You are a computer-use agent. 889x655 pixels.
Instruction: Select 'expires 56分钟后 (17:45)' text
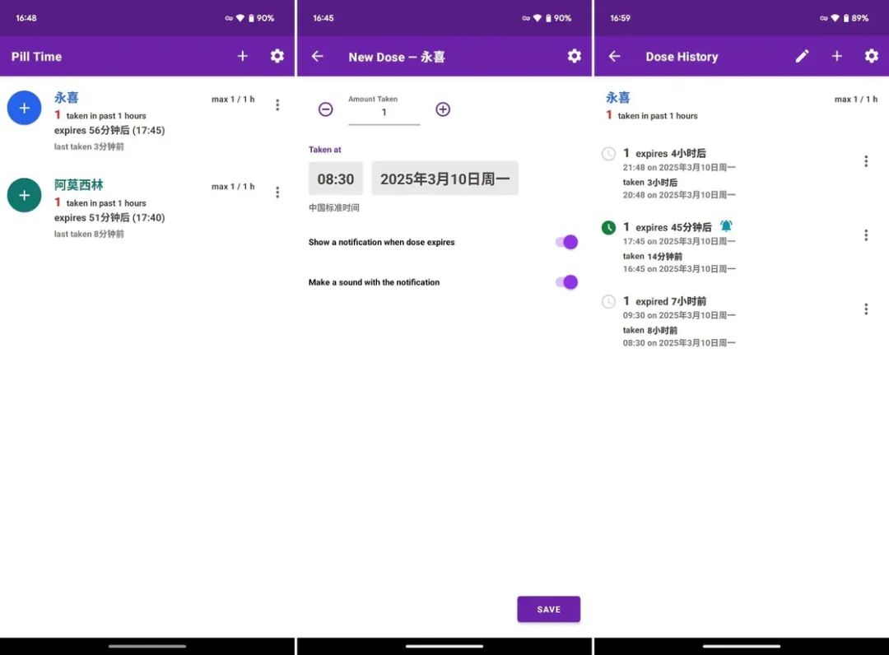click(109, 130)
